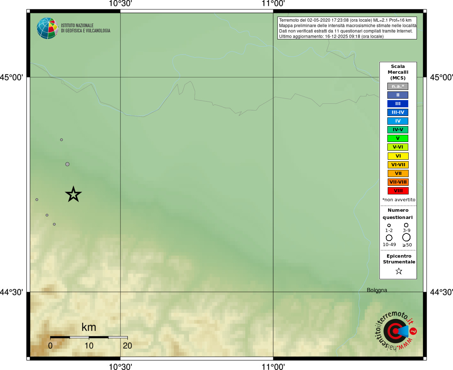The image size is (453, 370).
Task: Select the III intensity swatch
Action: click(398, 104)
